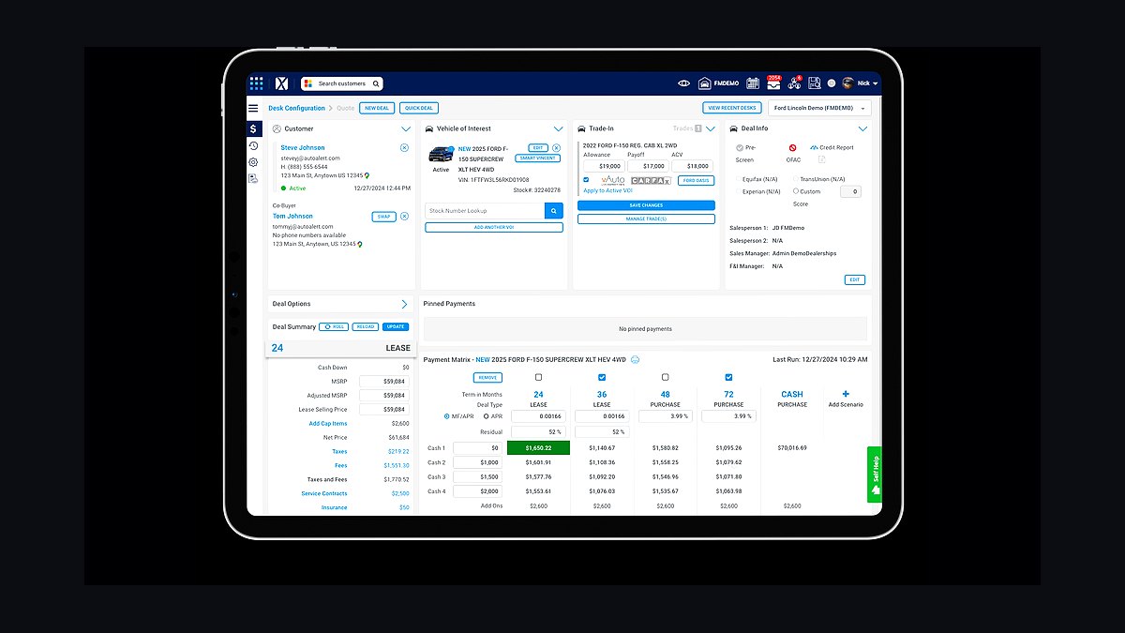Click the SAVE CHANGES button

646,205
